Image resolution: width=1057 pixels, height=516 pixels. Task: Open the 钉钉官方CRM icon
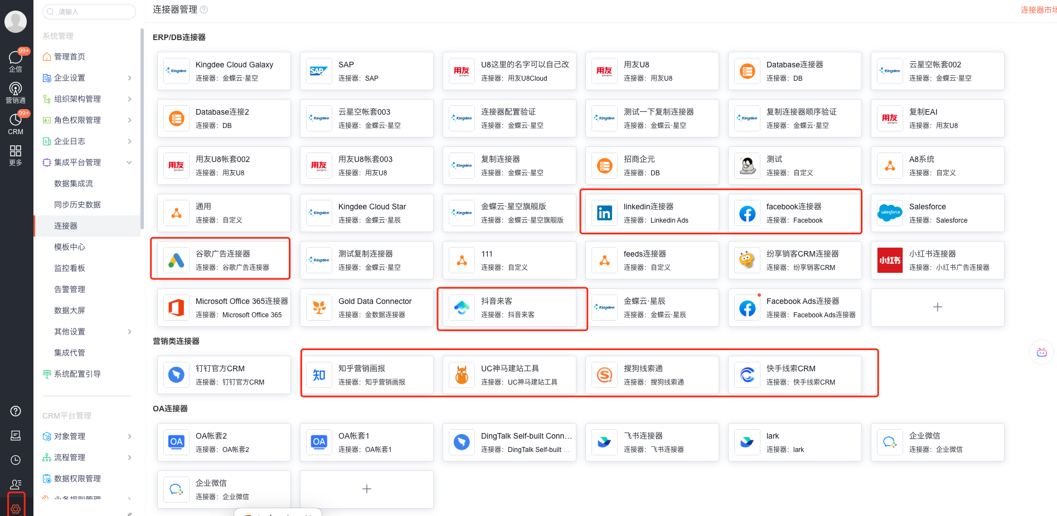click(176, 375)
